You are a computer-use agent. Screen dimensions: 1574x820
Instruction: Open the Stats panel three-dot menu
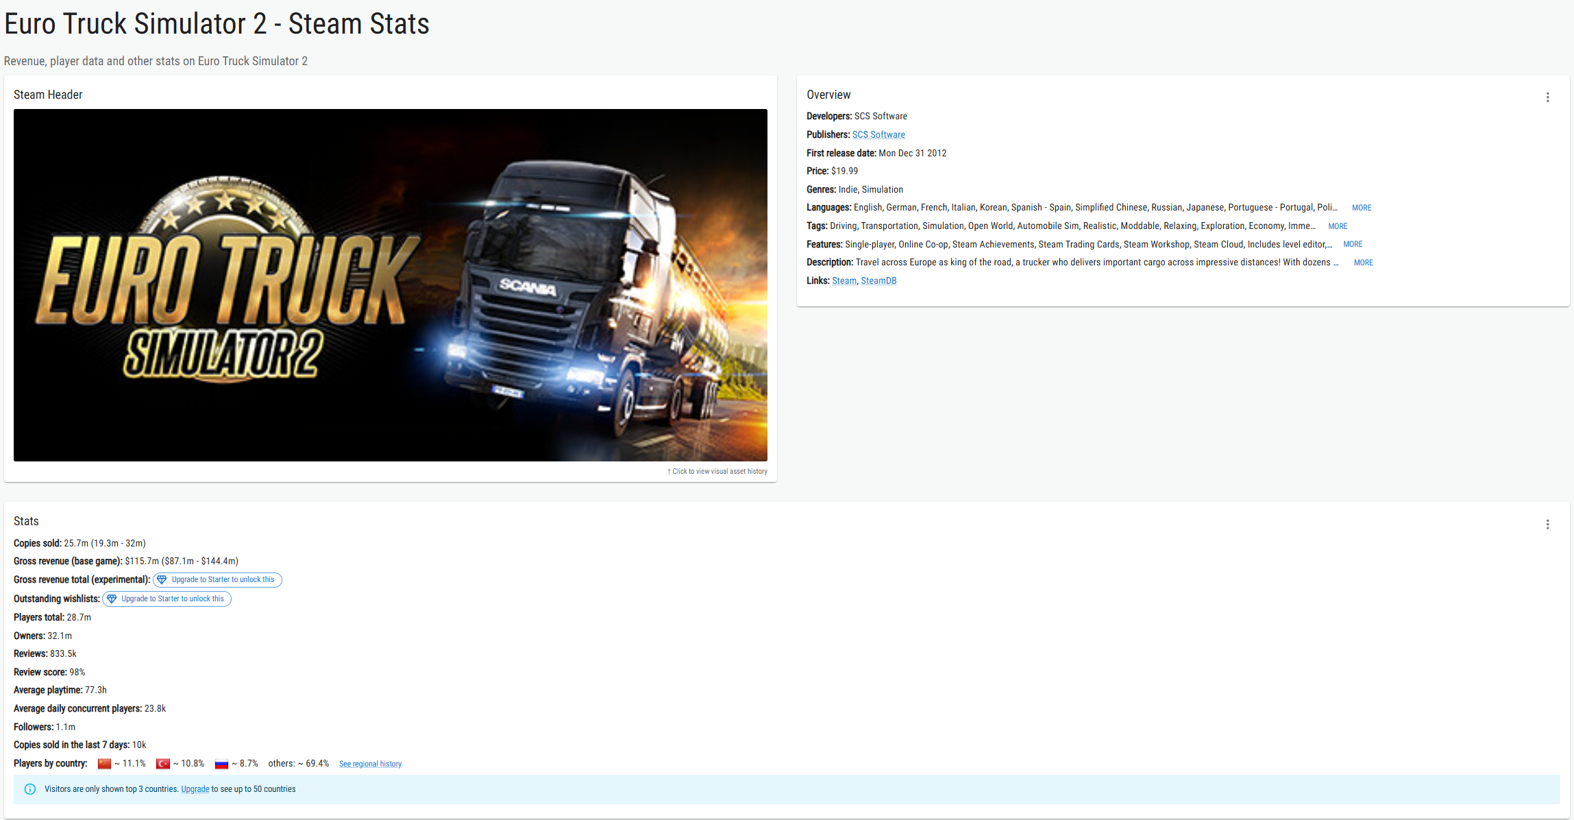coord(1547,524)
